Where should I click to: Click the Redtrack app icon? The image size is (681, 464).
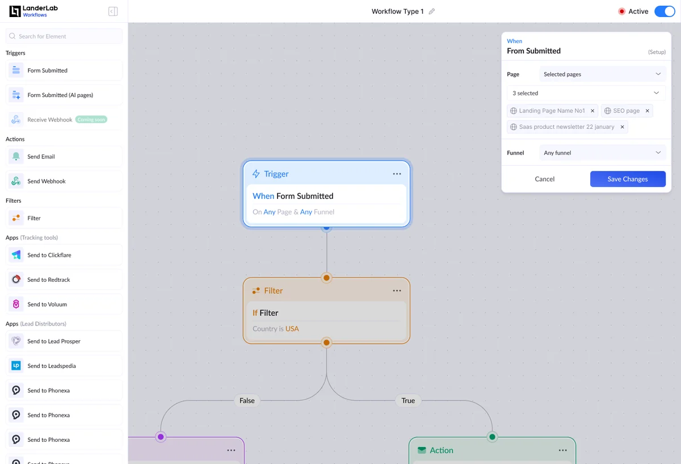point(16,279)
